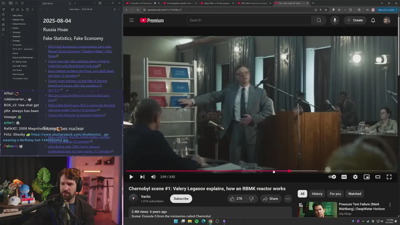The image size is (400, 225).
Task: Open 'The Epstein Story' note
Action: click(x=20, y=78)
